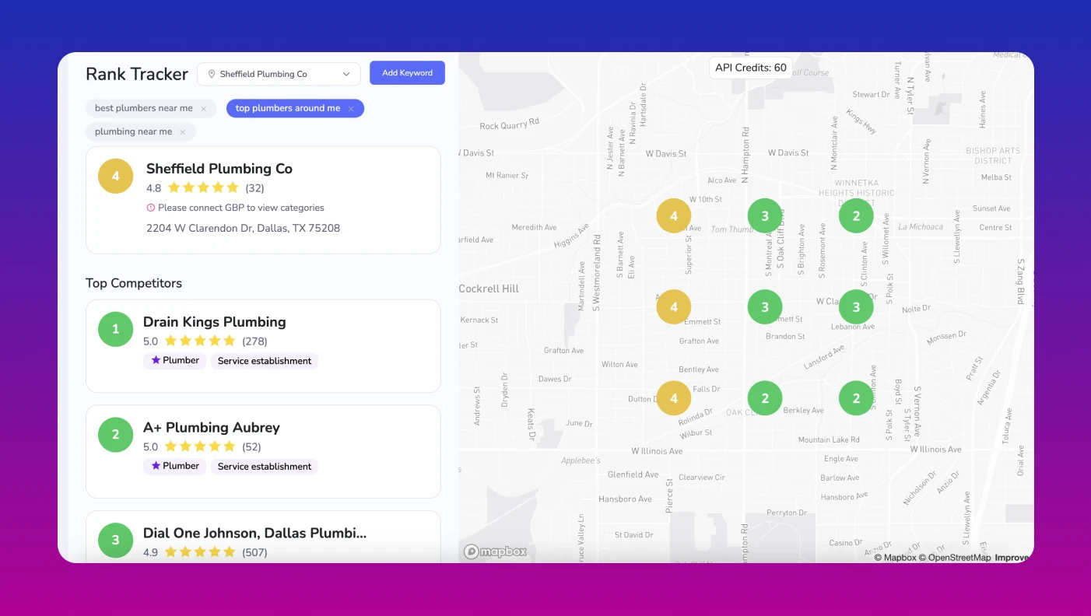Screen dimensions: 1091x616
Task: Click the API Credits: 60 badge
Action: pos(751,68)
